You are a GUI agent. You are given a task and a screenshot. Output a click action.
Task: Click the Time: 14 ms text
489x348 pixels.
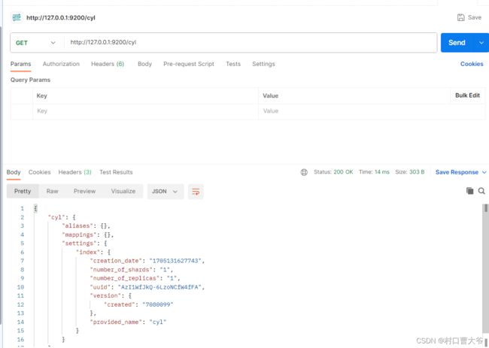coord(374,172)
